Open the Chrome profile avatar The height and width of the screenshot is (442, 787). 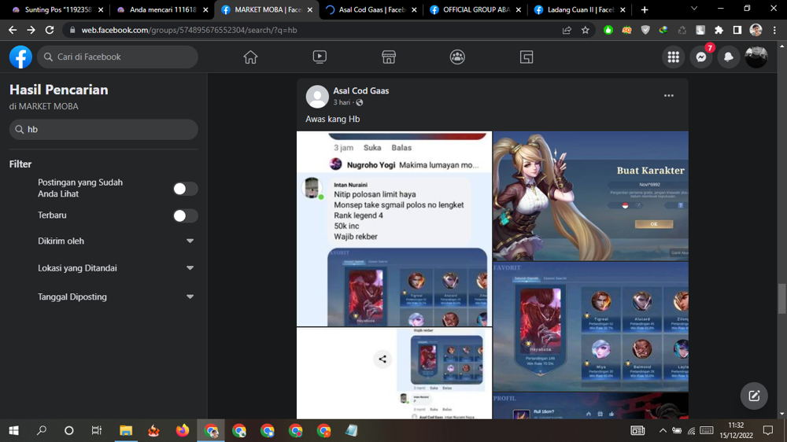click(x=756, y=30)
